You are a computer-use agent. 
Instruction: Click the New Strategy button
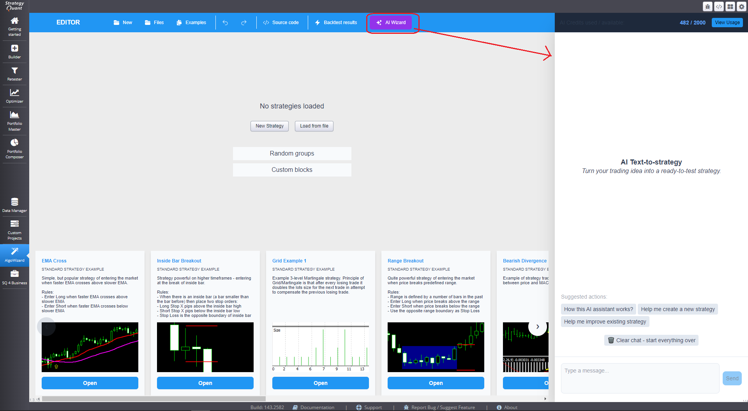click(x=269, y=126)
